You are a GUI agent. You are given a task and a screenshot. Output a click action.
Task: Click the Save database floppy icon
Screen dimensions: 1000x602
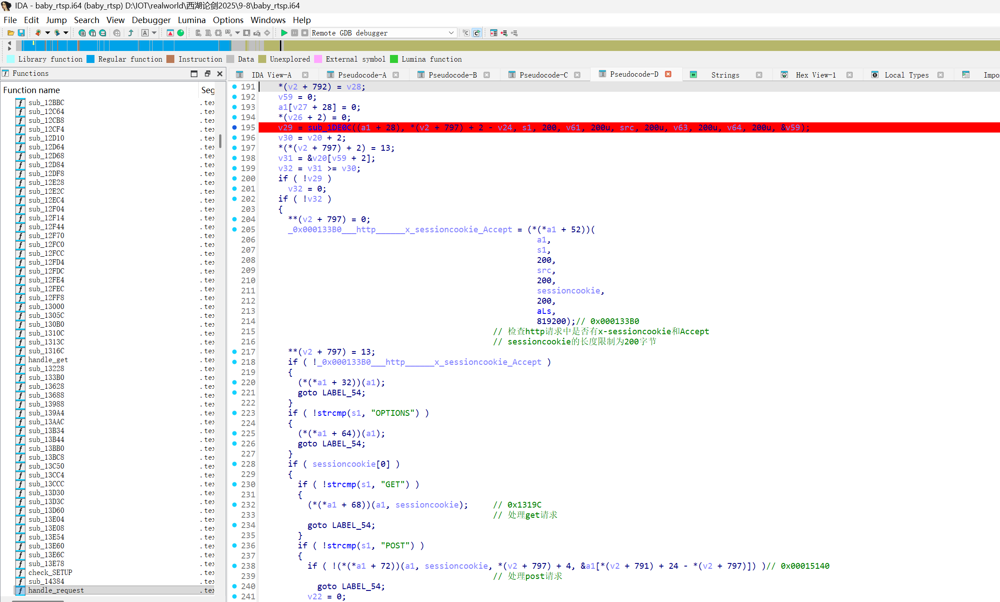(x=21, y=33)
